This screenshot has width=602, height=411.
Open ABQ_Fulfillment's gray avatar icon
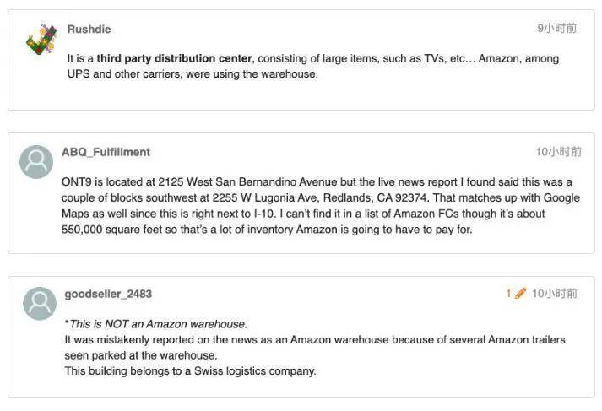36,161
